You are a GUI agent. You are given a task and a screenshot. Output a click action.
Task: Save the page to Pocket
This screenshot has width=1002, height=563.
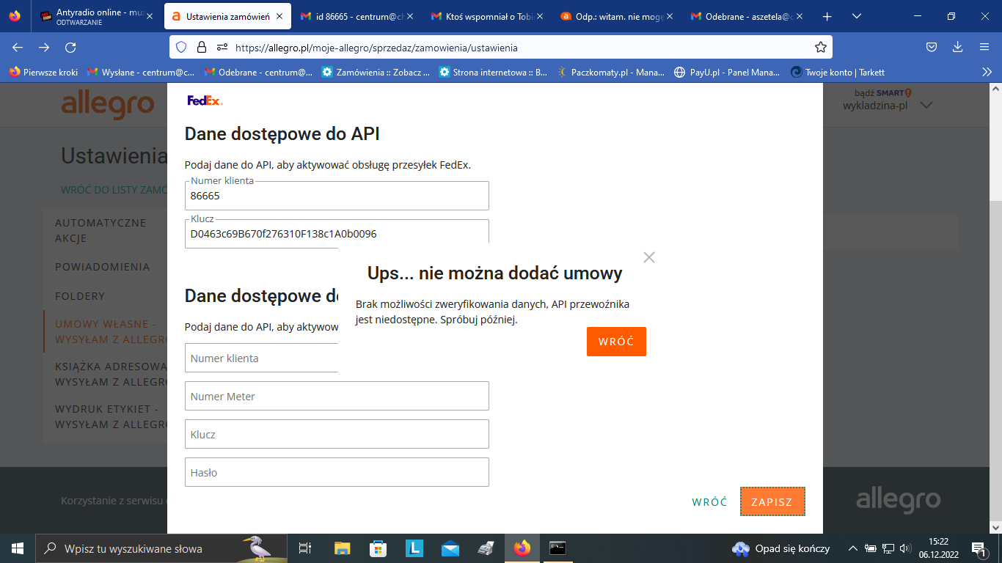pyautogui.click(x=931, y=47)
